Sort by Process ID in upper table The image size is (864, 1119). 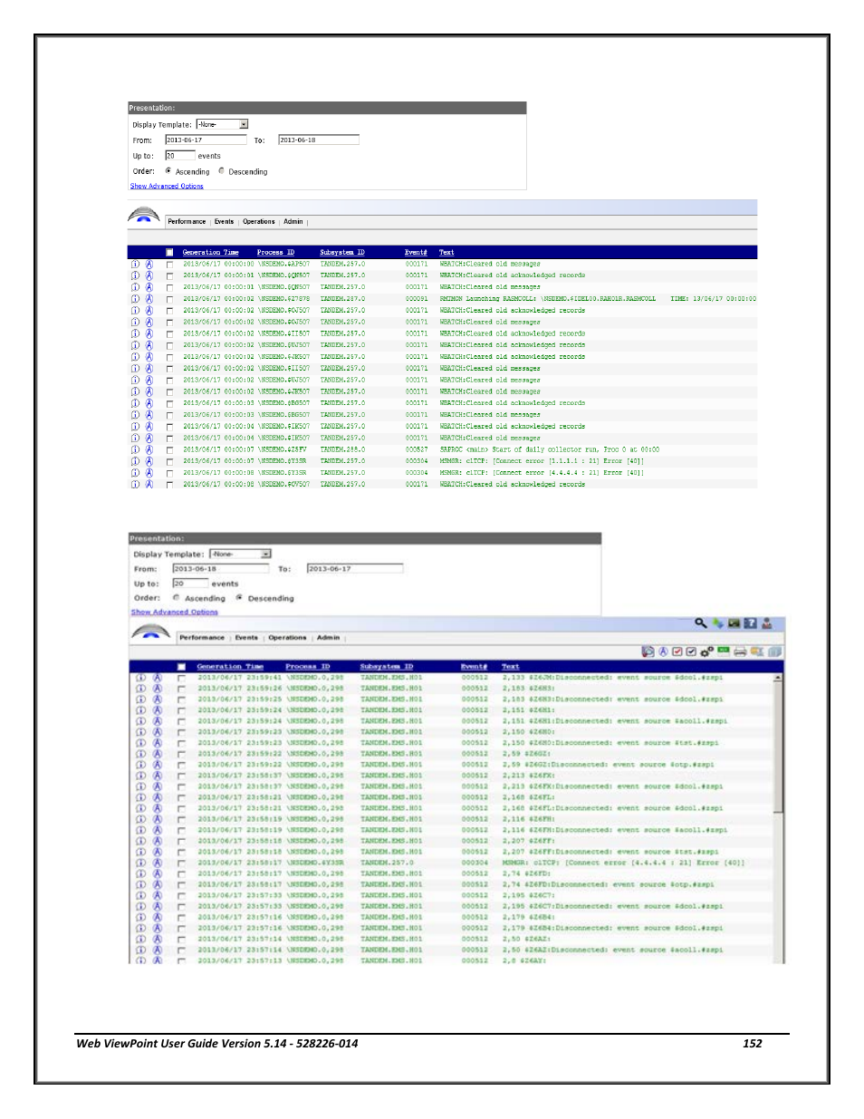coord(275,253)
